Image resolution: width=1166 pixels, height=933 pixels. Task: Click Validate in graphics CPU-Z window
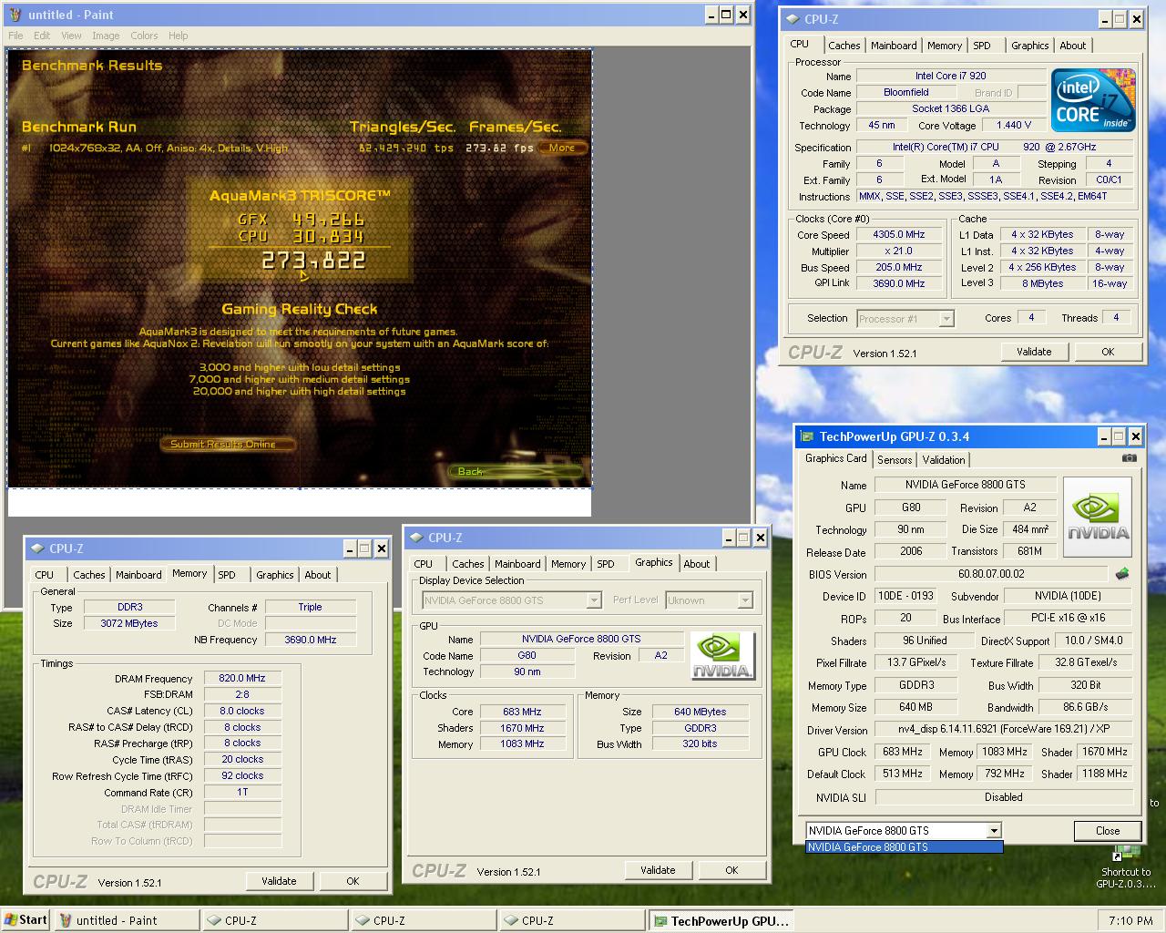pos(658,870)
